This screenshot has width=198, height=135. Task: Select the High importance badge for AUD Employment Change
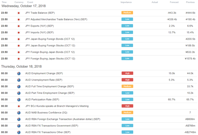[x=127, y=73]
